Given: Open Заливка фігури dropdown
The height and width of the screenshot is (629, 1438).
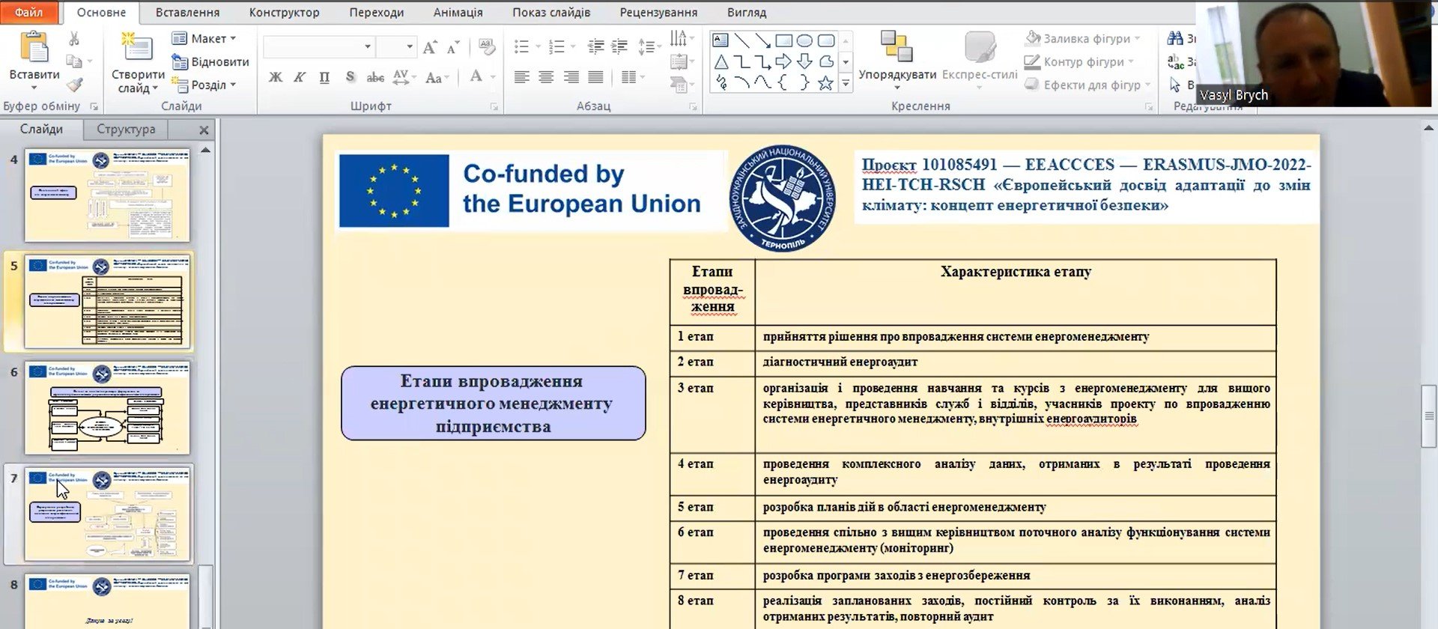Looking at the screenshot, I should pyautogui.click(x=1083, y=38).
